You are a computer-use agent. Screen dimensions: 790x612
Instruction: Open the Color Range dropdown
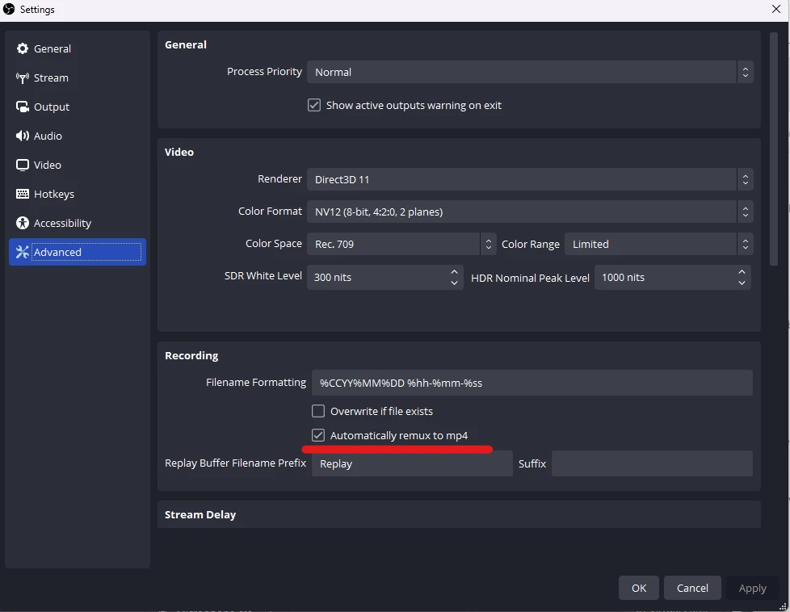tap(659, 244)
